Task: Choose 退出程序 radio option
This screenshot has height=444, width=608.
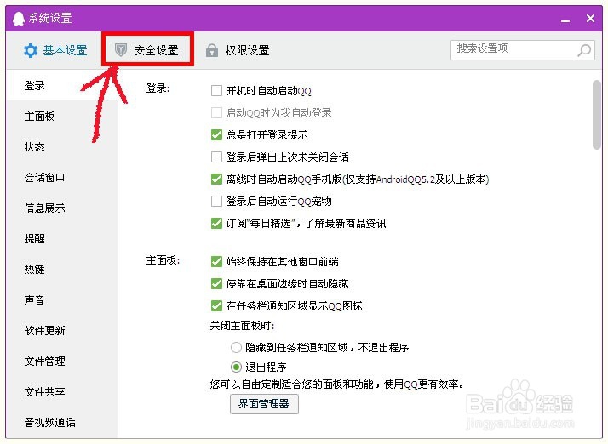Action: pos(236,367)
